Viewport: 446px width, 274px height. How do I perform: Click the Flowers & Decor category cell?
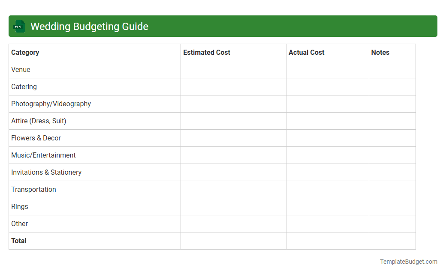click(36, 138)
